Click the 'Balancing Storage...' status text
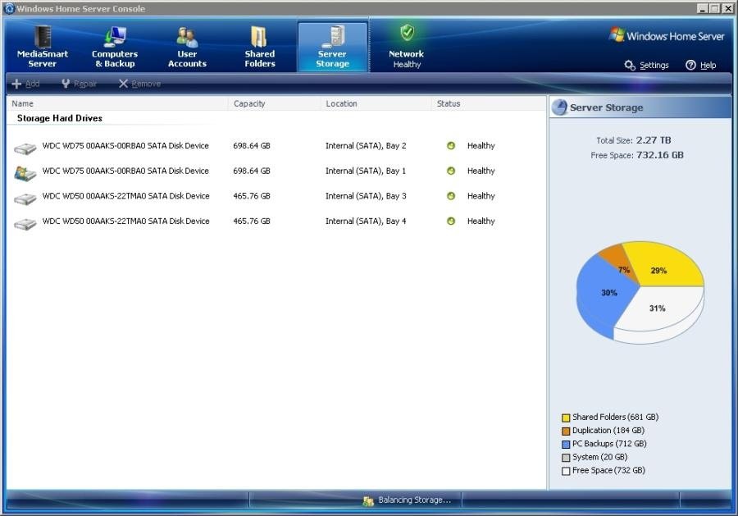The height and width of the screenshot is (516, 738). coord(414,500)
